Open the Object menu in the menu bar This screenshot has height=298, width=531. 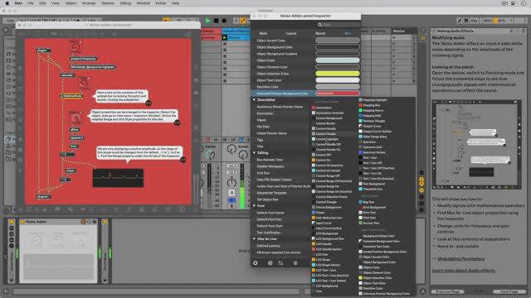click(71, 3)
